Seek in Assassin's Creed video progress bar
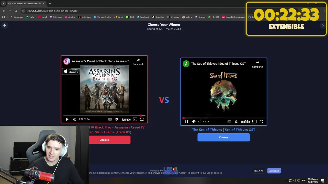The height and width of the screenshot is (184, 328). pyautogui.click(x=104, y=116)
